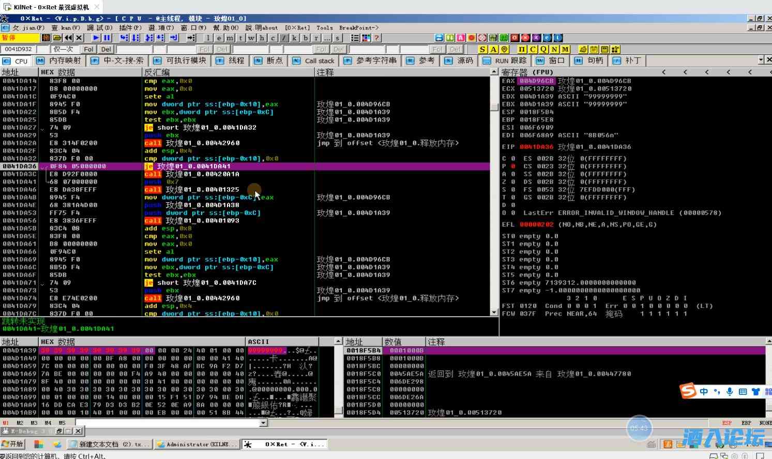This screenshot has width=772, height=459.
Task: Click the first enabled Fol button
Action: click(x=88, y=49)
